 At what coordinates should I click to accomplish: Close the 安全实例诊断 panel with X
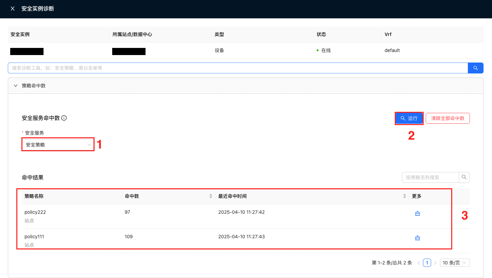click(x=13, y=9)
